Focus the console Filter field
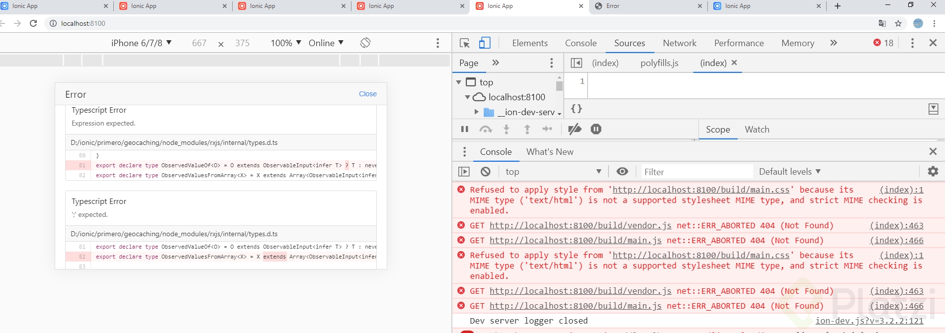945x333 pixels. tap(697, 172)
